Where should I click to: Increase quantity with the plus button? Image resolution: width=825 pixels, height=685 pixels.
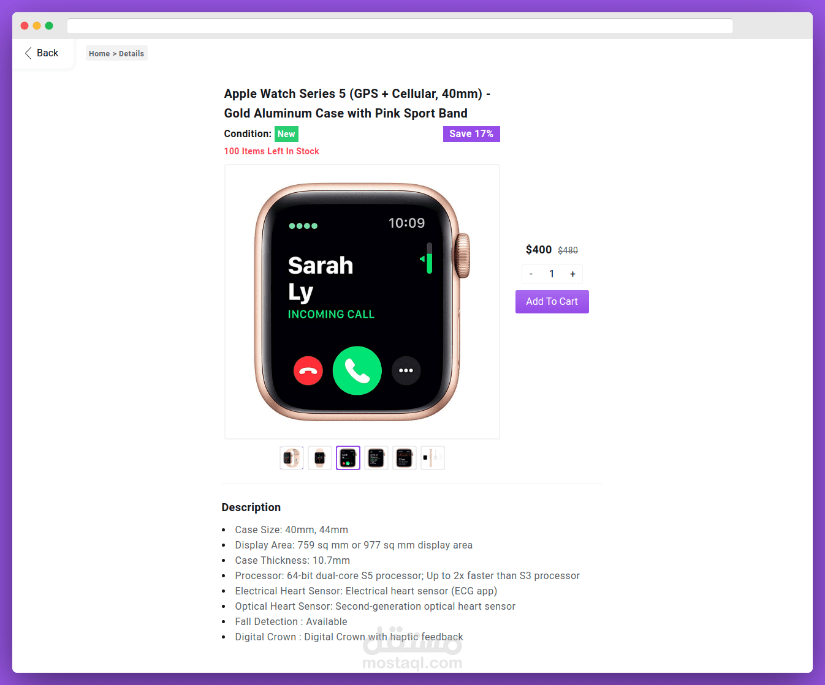click(x=573, y=274)
